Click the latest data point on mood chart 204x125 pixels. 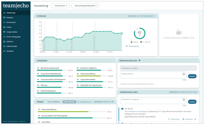coord(122,33)
